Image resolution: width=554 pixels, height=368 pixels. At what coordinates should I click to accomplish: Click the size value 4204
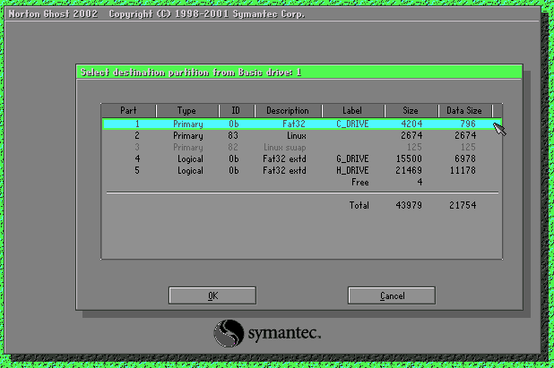tap(411, 124)
